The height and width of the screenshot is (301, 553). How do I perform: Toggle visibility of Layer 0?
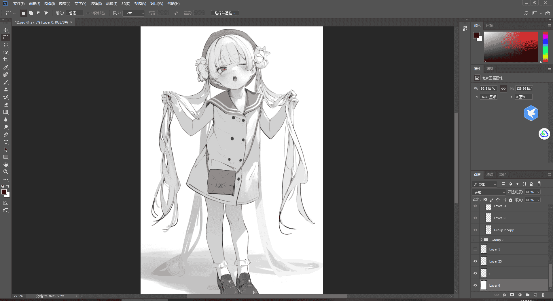tap(475, 285)
